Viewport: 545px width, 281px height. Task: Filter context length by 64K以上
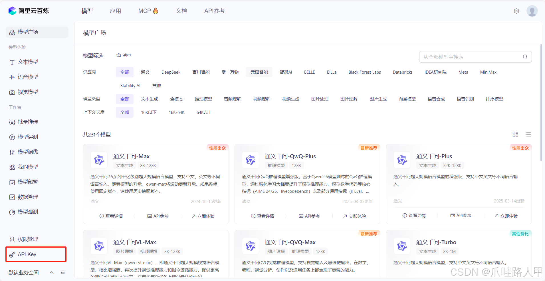coord(204,112)
